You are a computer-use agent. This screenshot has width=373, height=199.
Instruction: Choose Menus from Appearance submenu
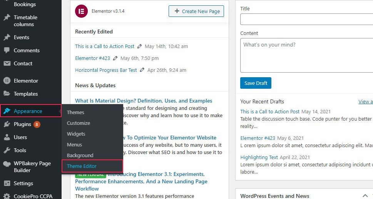coord(74,144)
